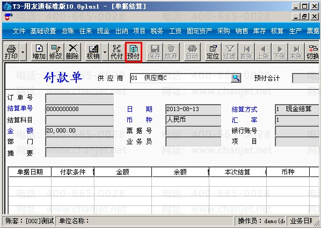
Task: Click the 日期 field 2013-08-13
Action: [193, 109]
